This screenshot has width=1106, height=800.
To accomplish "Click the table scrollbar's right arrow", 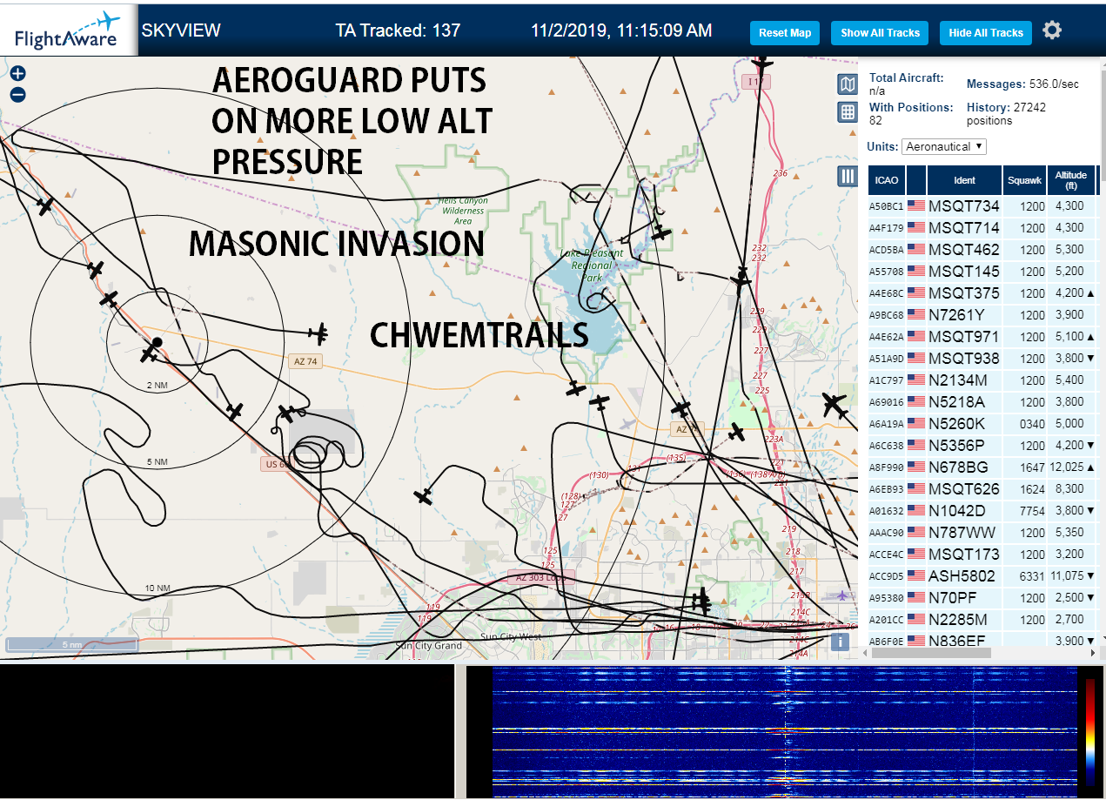I will tap(1091, 653).
